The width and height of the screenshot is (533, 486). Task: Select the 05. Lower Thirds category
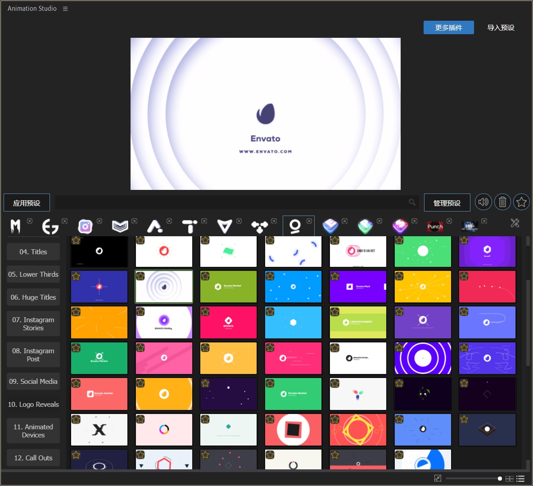coord(33,274)
